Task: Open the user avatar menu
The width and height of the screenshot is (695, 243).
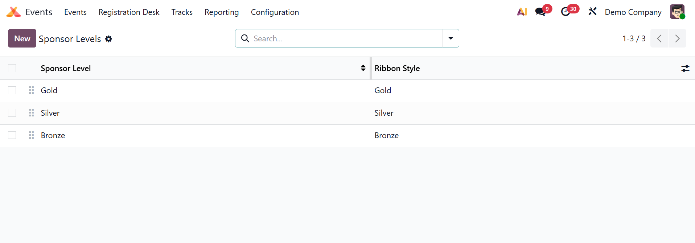Action: tap(677, 12)
